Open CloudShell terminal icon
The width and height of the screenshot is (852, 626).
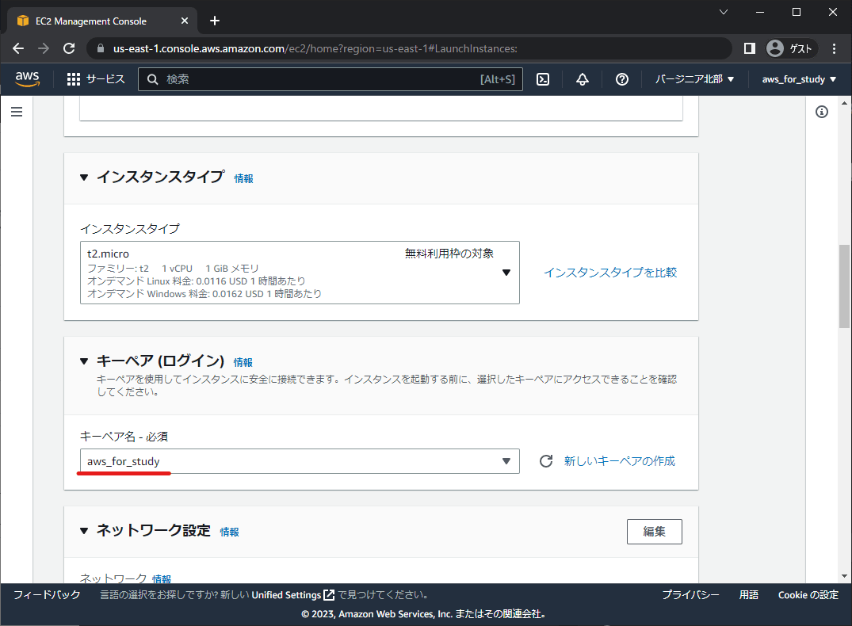tap(542, 79)
